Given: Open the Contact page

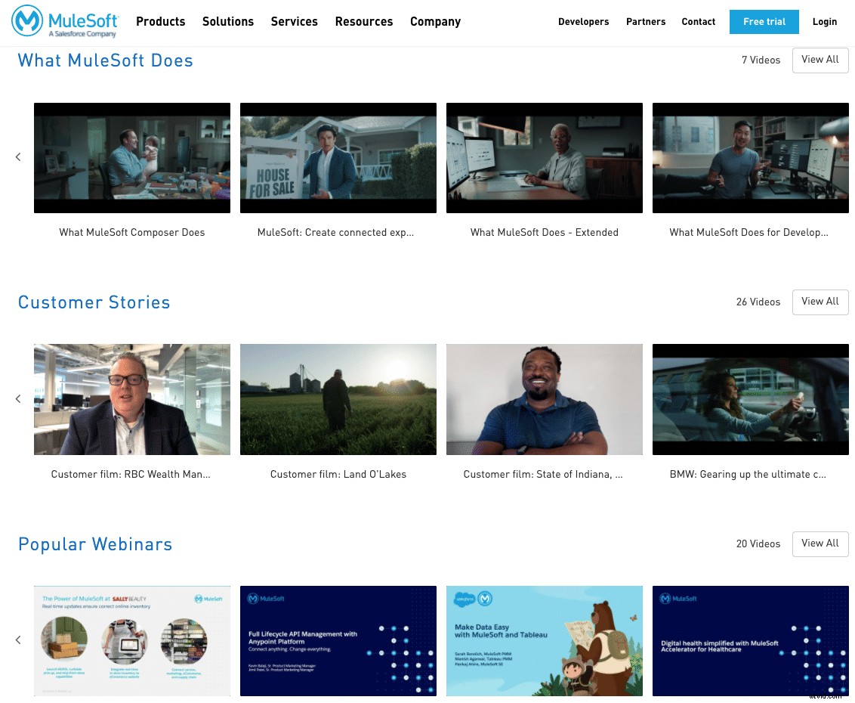Looking at the screenshot, I should tap(698, 22).
